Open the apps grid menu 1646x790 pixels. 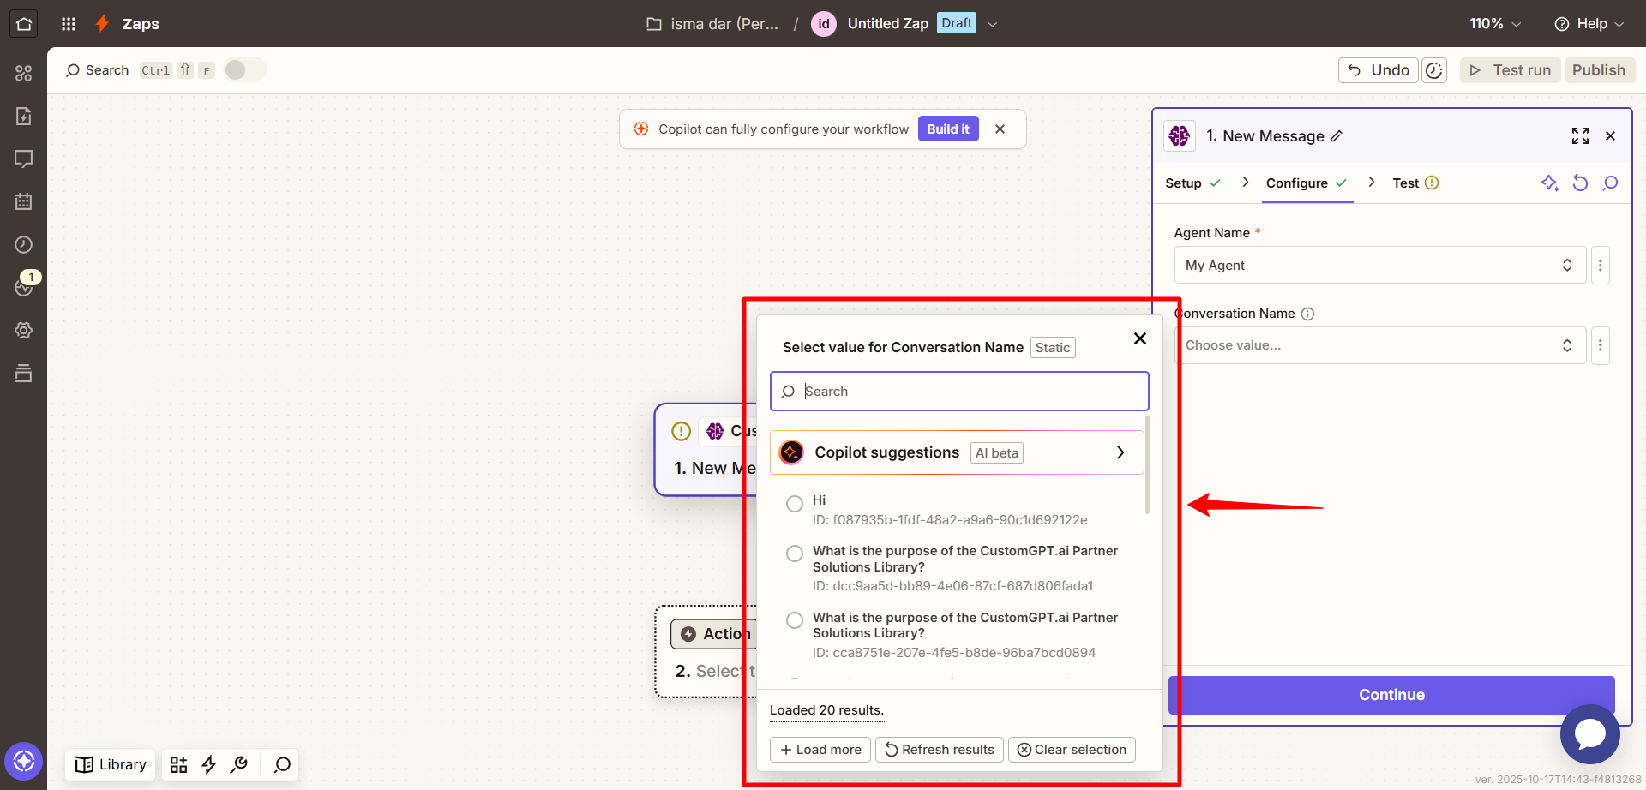pyautogui.click(x=69, y=24)
